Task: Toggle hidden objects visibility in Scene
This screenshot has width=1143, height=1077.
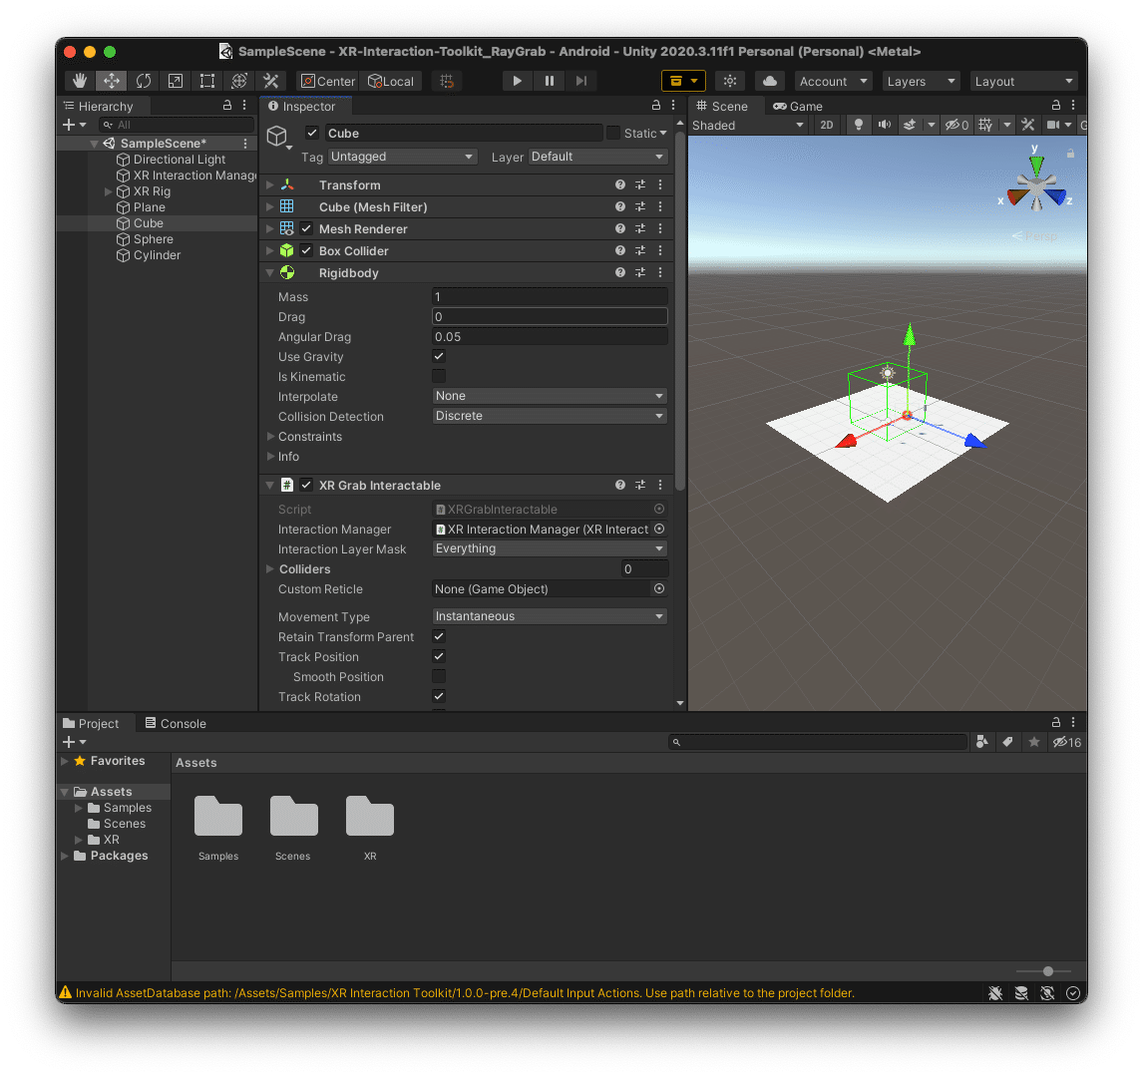Action: (956, 126)
